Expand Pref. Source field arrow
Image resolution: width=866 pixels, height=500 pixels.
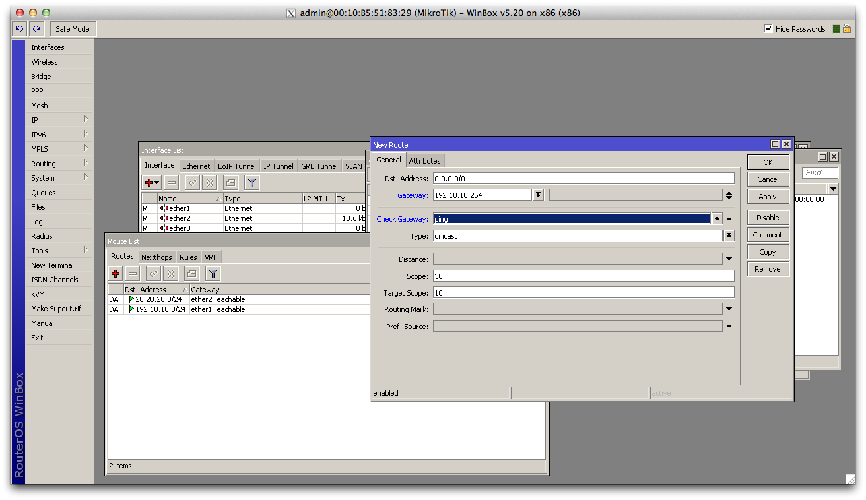tap(729, 327)
